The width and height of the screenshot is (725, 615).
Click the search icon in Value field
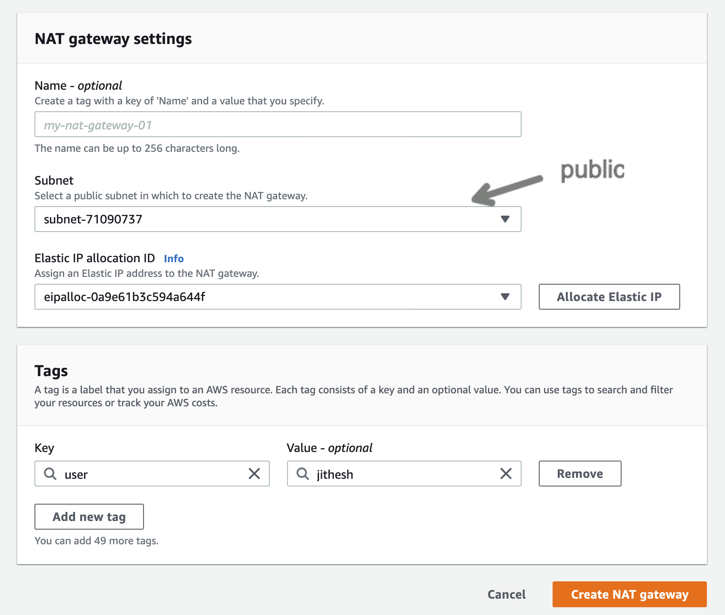(x=303, y=474)
